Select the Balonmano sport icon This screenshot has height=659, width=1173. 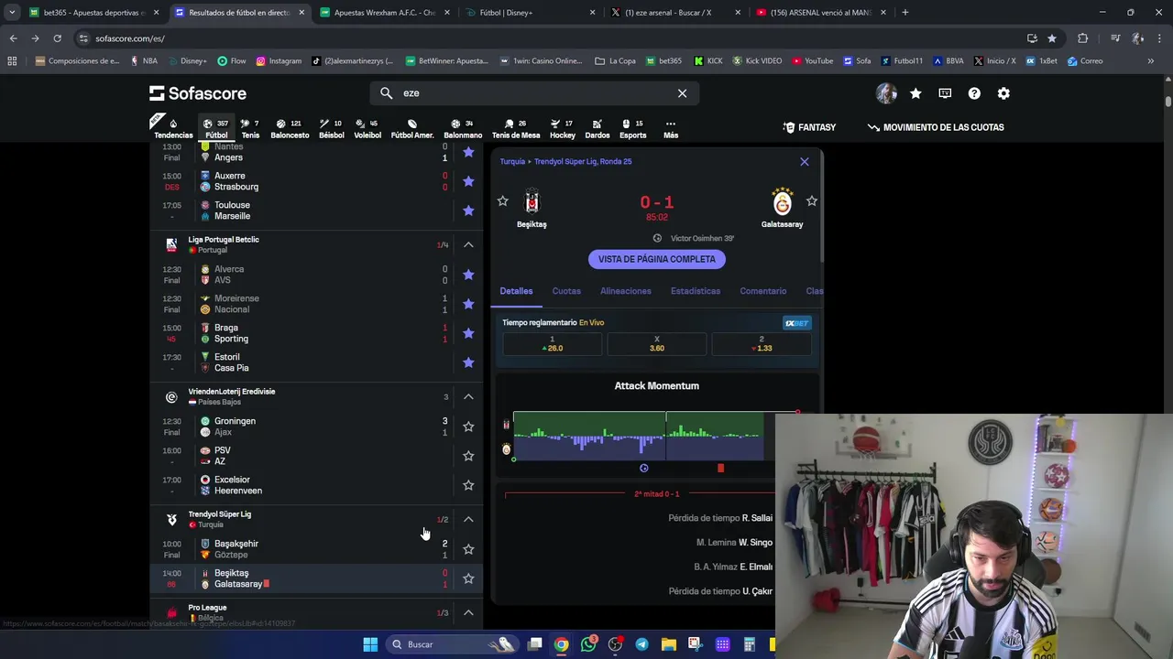pyautogui.click(x=463, y=128)
